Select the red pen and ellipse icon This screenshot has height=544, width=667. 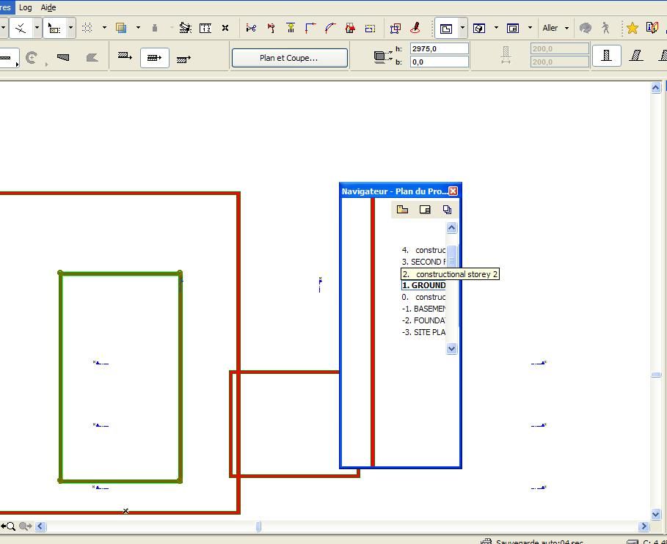point(415,28)
